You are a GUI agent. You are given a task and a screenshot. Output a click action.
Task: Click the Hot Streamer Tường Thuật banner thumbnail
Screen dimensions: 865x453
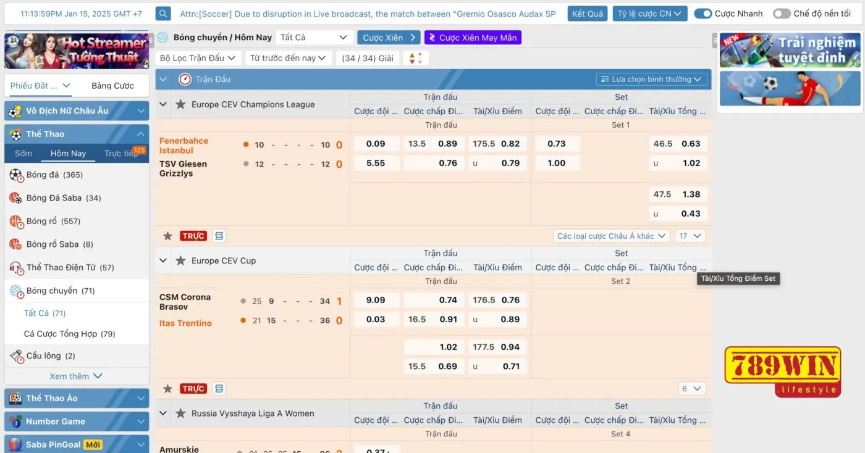[76, 51]
